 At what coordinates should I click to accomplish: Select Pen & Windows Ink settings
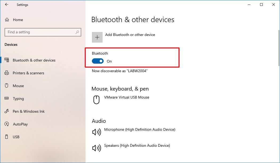pyautogui.click(x=28, y=111)
